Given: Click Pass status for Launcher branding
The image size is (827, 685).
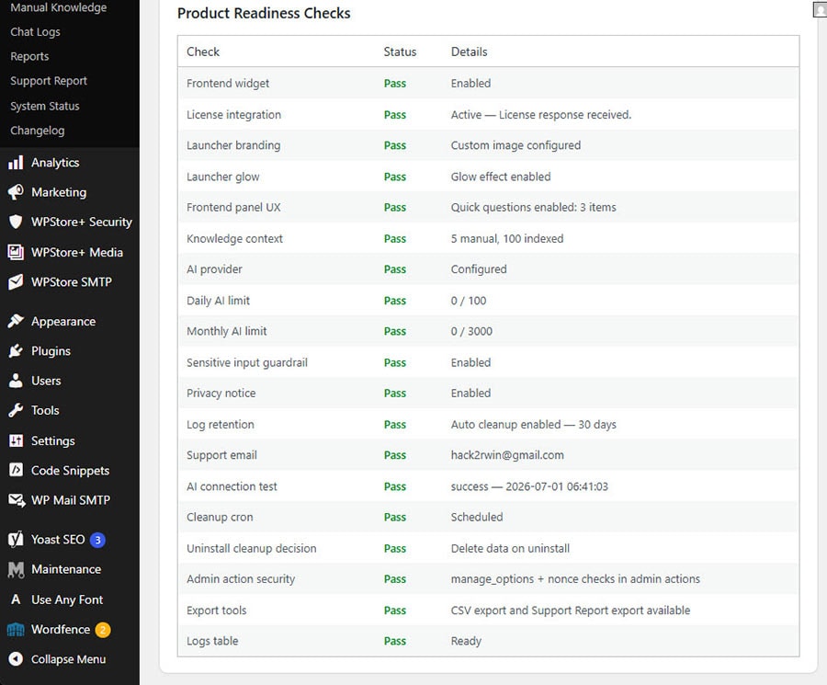Looking at the screenshot, I should click(x=395, y=145).
